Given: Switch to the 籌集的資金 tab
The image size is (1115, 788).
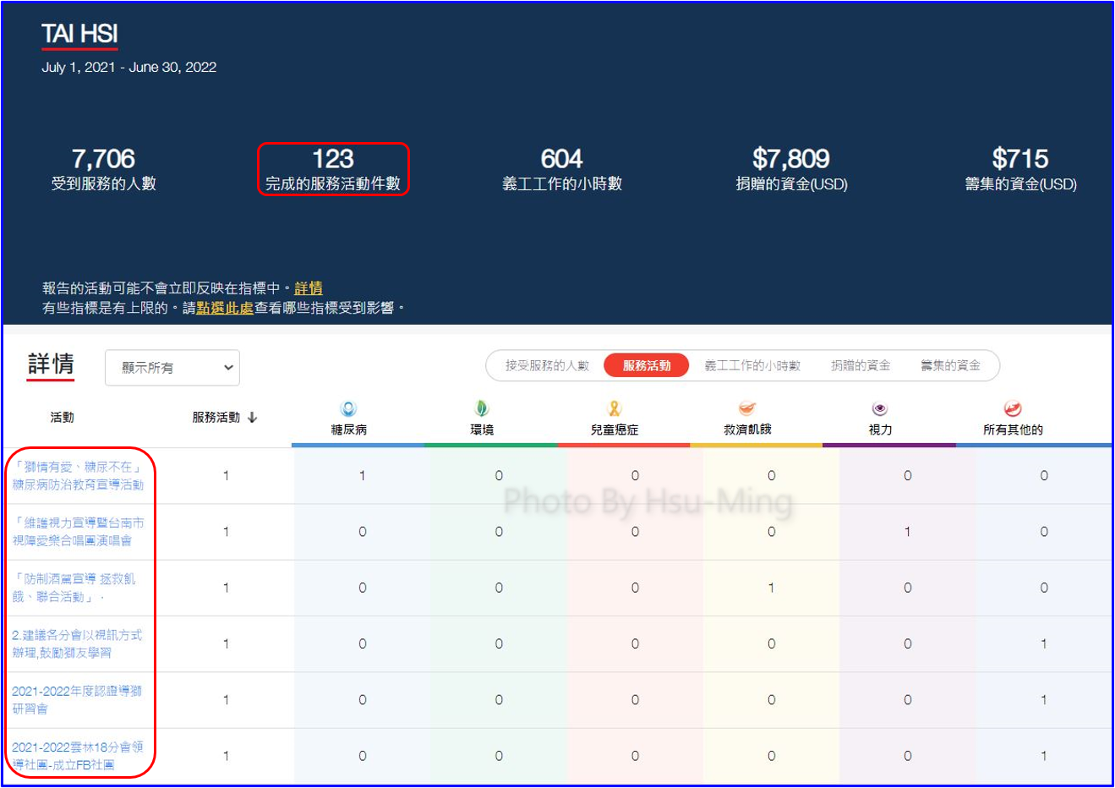Looking at the screenshot, I should pyautogui.click(x=950, y=366).
